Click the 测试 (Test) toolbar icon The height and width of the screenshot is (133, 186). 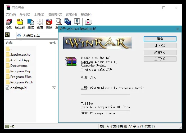coord(31,24)
